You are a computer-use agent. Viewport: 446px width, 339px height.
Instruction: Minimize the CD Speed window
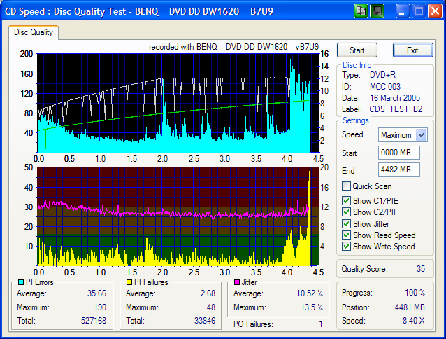403,11
